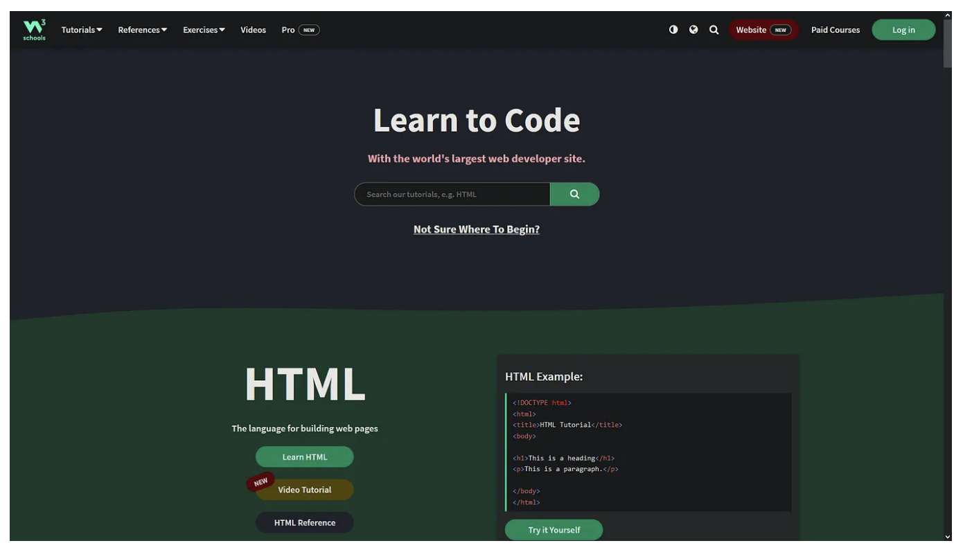Open the Website NEW link
Viewport: 963px width, 550px height.
(763, 30)
